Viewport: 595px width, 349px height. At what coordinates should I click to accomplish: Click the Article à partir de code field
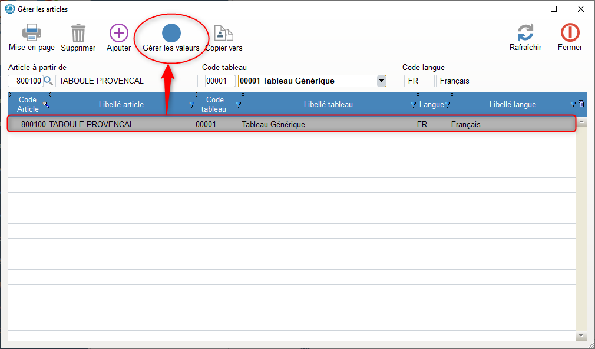pyautogui.click(x=25, y=81)
